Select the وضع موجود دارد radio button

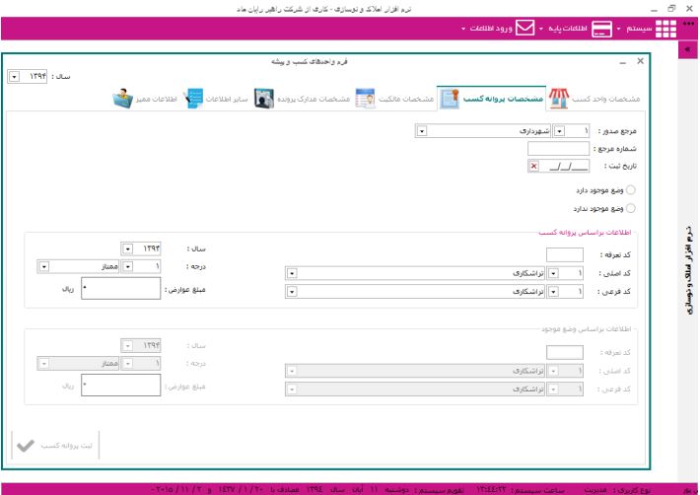click(x=631, y=190)
